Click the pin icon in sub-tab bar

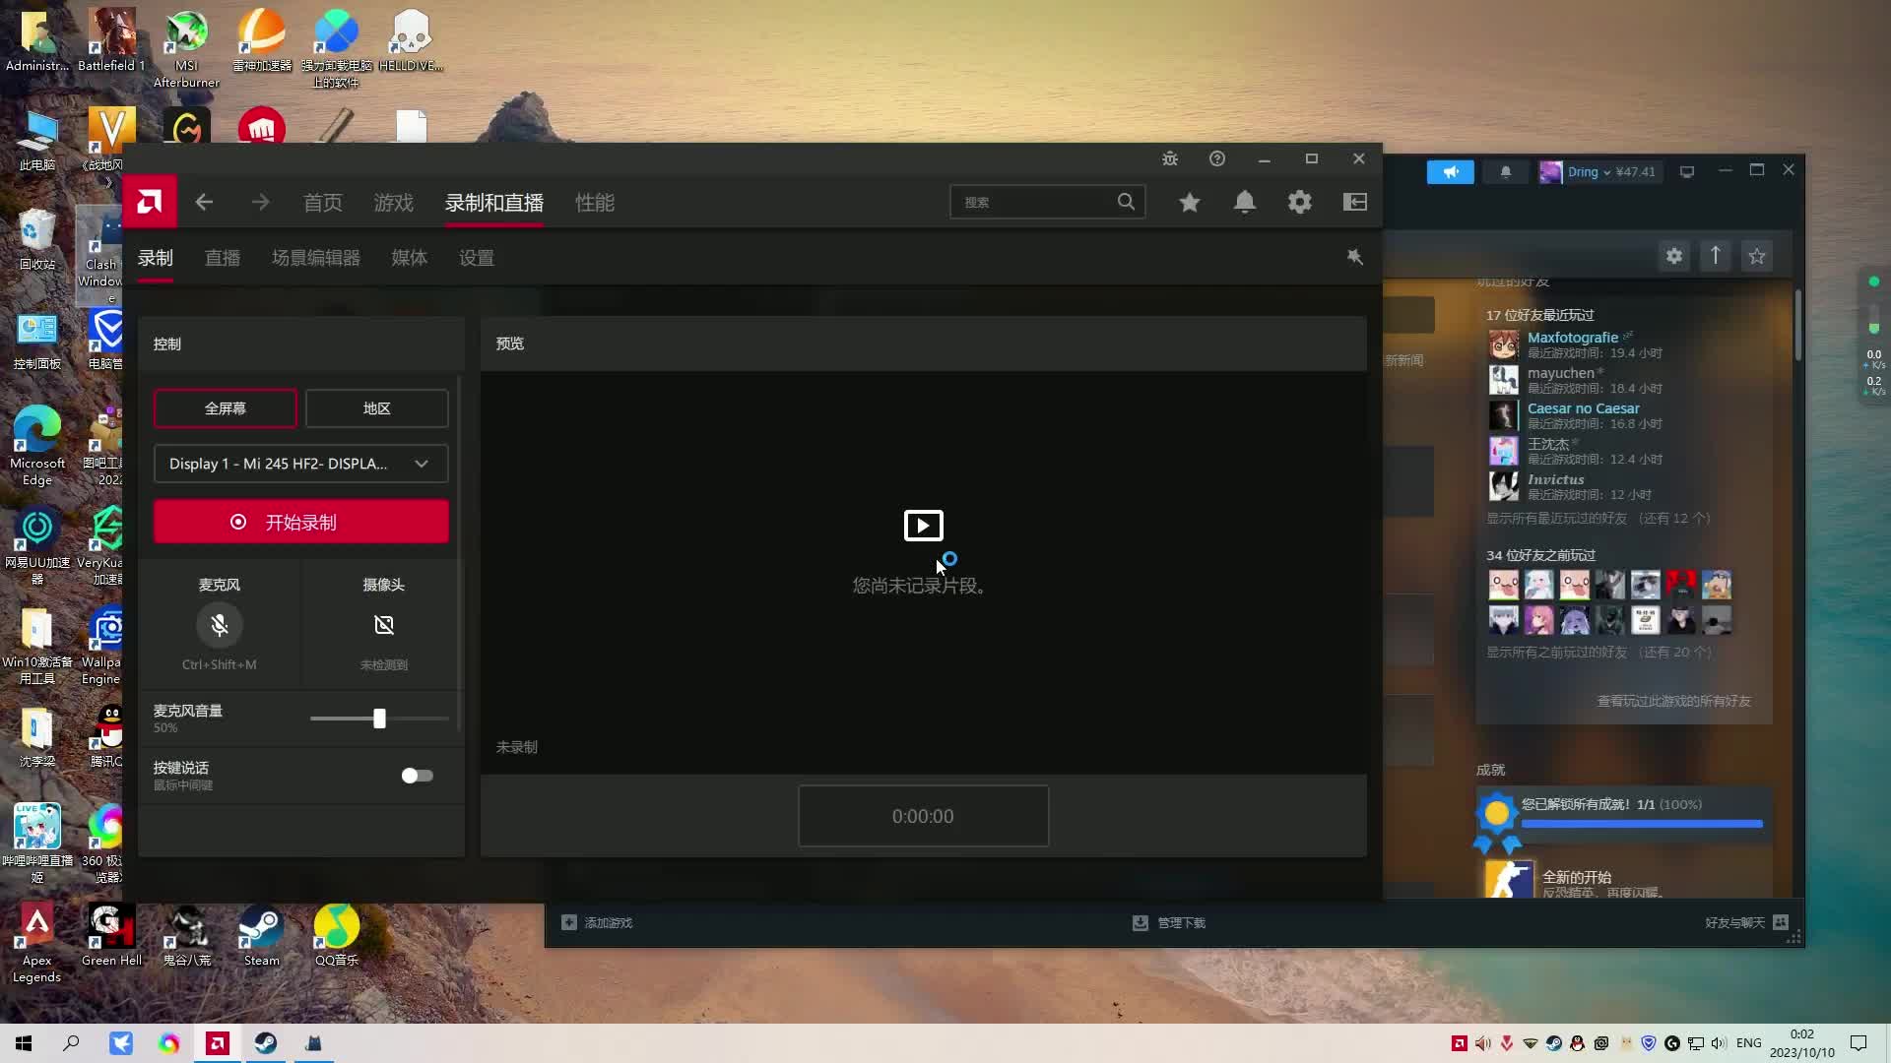[1355, 257]
